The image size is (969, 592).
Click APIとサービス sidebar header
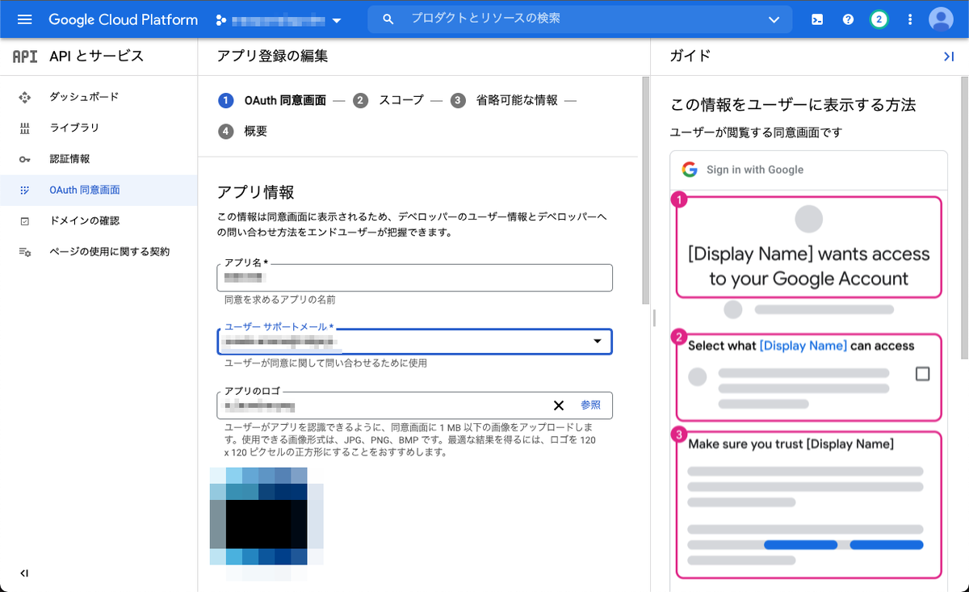pyautogui.click(x=97, y=56)
